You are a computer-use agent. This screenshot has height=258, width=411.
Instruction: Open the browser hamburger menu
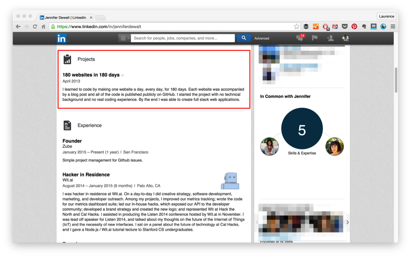tap(393, 26)
